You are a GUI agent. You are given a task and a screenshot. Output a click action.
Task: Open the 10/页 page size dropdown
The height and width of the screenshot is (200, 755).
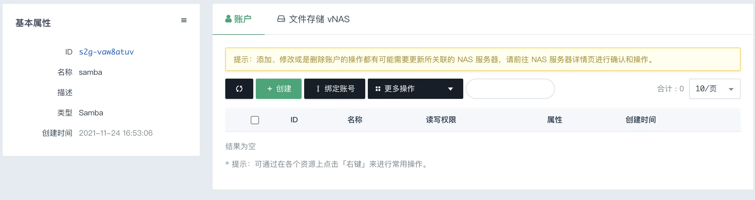pyautogui.click(x=715, y=89)
